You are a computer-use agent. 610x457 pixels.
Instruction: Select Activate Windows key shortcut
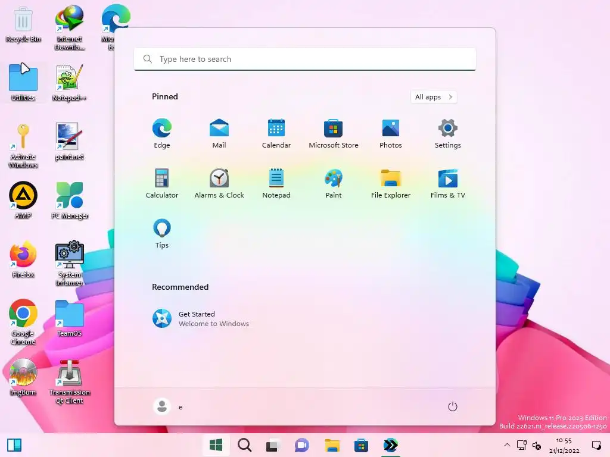coord(23,146)
